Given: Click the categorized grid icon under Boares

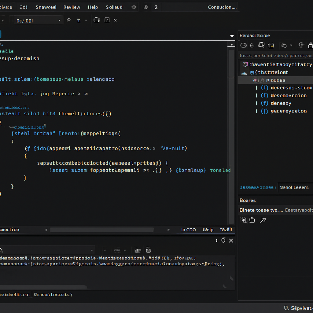Looking at the screenshot, I should click(x=243, y=220).
